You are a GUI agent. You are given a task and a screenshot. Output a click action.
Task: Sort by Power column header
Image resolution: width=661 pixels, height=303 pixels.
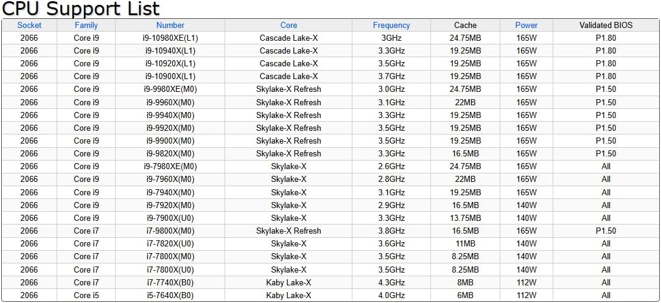[526, 26]
